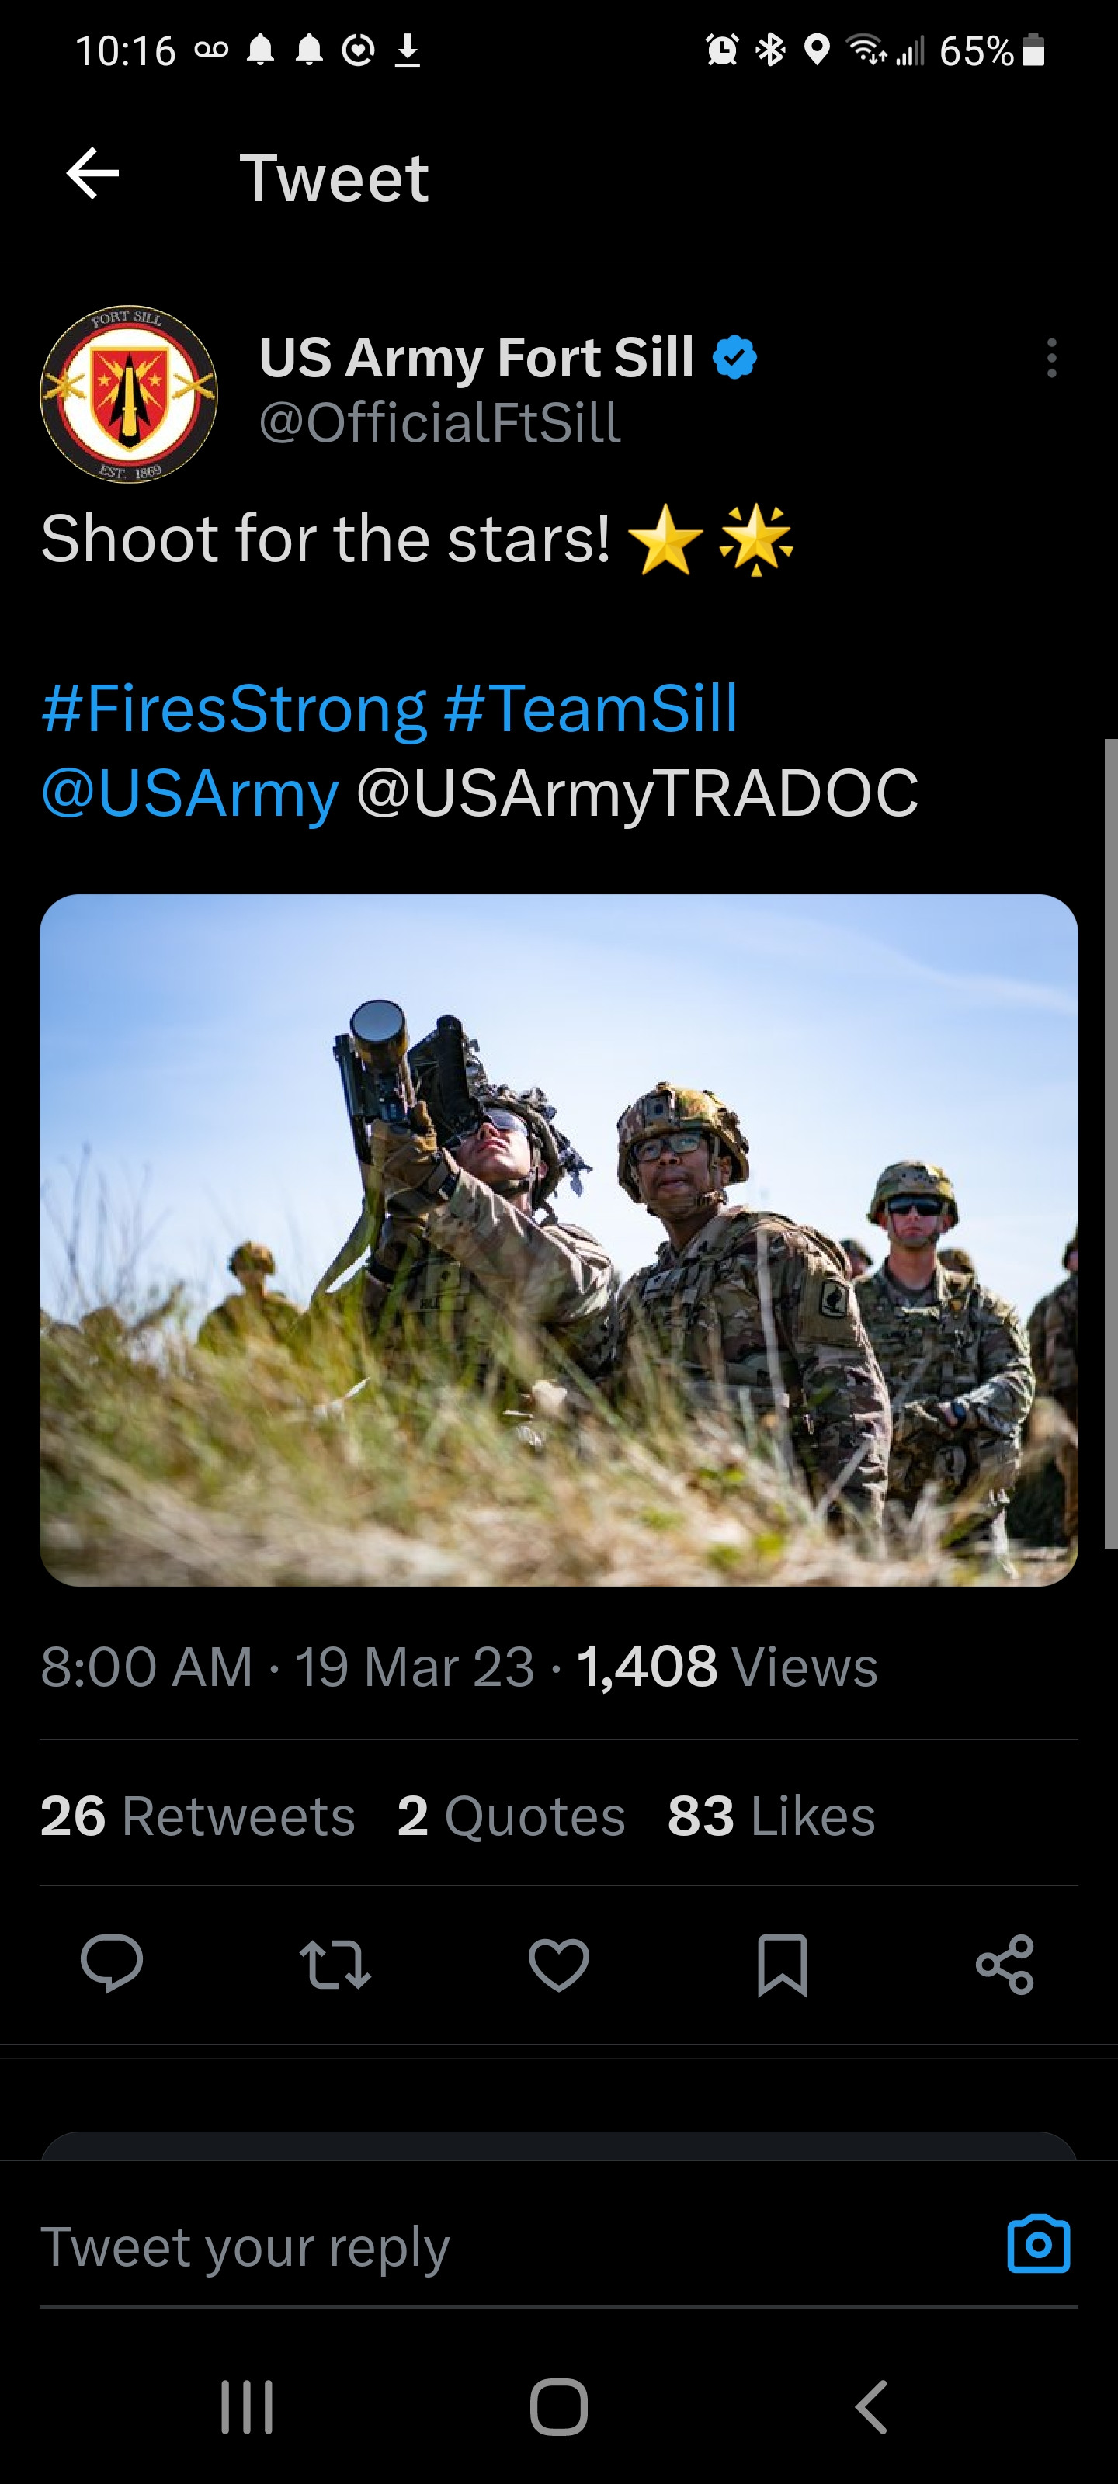
Task: View the 83 Likes list
Action: 771,1816
